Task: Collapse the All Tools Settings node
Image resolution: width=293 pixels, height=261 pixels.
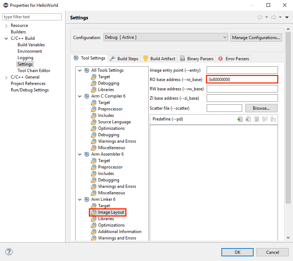Action: click(80, 70)
